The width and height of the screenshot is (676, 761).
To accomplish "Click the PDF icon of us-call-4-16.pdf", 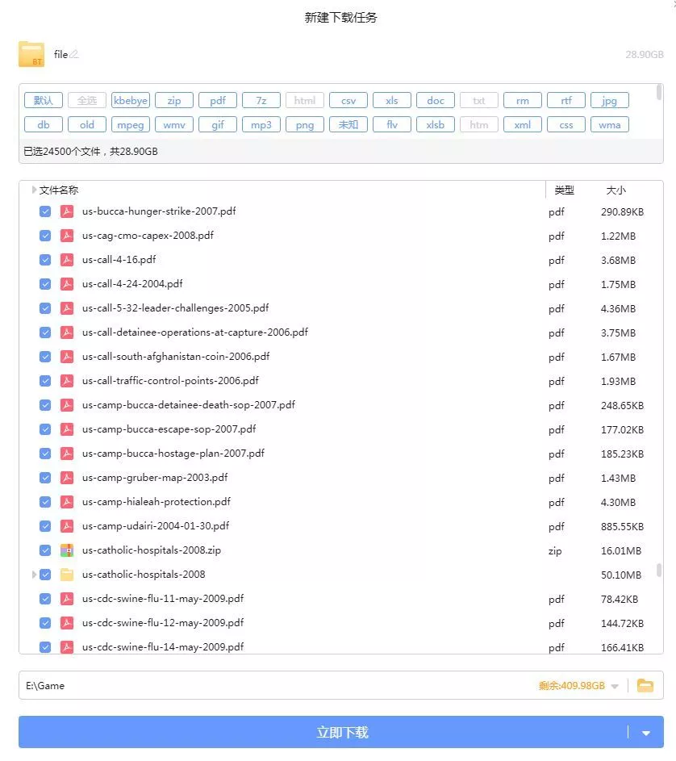I will 67,260.
